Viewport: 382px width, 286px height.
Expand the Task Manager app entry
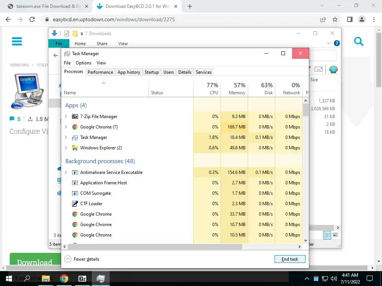[x=66, y=137]
